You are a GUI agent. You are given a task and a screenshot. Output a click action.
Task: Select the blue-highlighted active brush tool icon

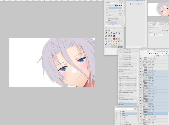[109, 36]
